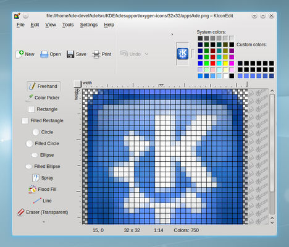Pick the Filled Ellipse tool
The image size is (289, 247).
43,166
